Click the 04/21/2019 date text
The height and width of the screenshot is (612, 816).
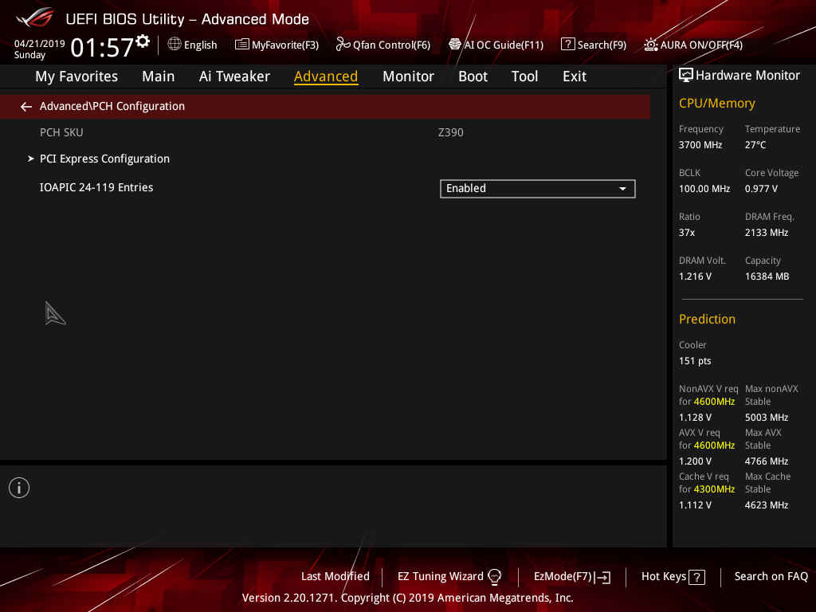pos(40,44)
